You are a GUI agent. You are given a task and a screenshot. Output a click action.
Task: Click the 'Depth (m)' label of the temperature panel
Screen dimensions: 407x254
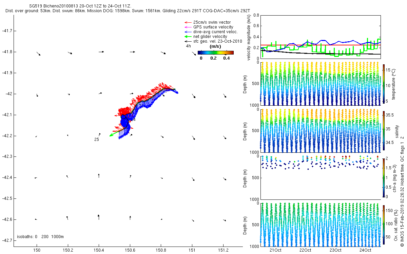pos(246,84)
